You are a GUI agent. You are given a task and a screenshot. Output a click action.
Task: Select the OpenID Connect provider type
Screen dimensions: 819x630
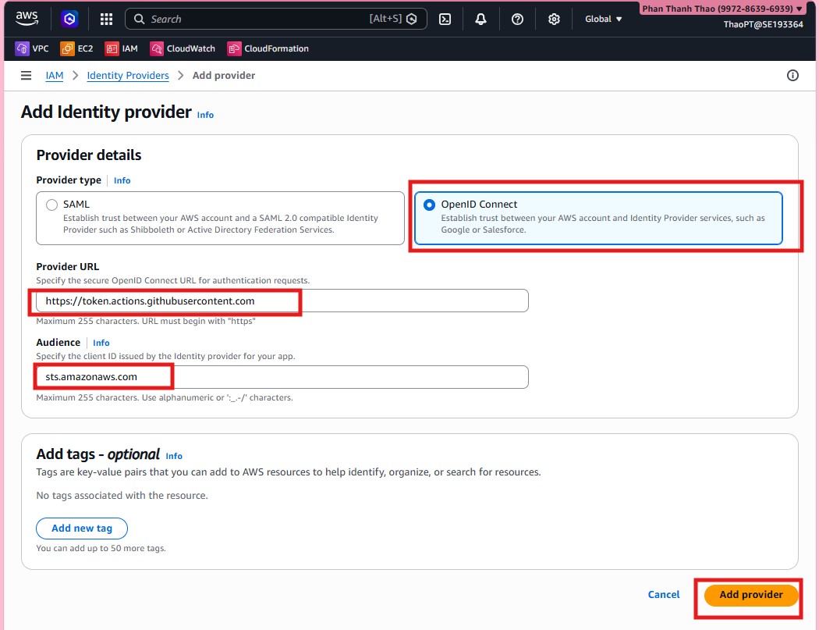pos(428,205)
